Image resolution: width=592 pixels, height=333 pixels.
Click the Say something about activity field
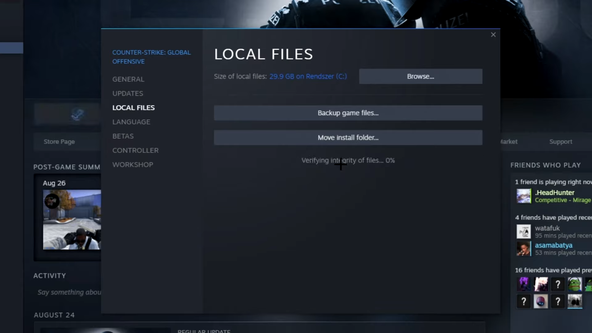click(69, 292)
